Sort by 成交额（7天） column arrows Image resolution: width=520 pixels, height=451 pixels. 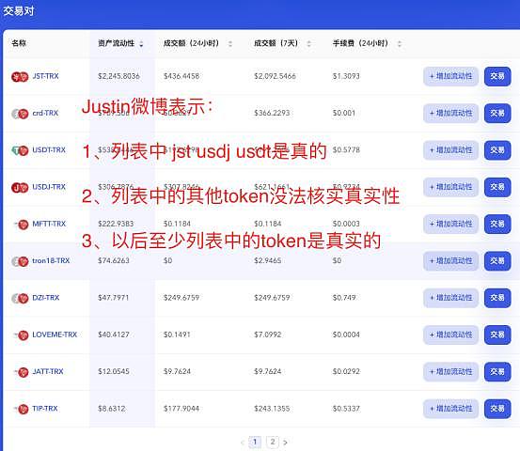click(x=308, y=44)
